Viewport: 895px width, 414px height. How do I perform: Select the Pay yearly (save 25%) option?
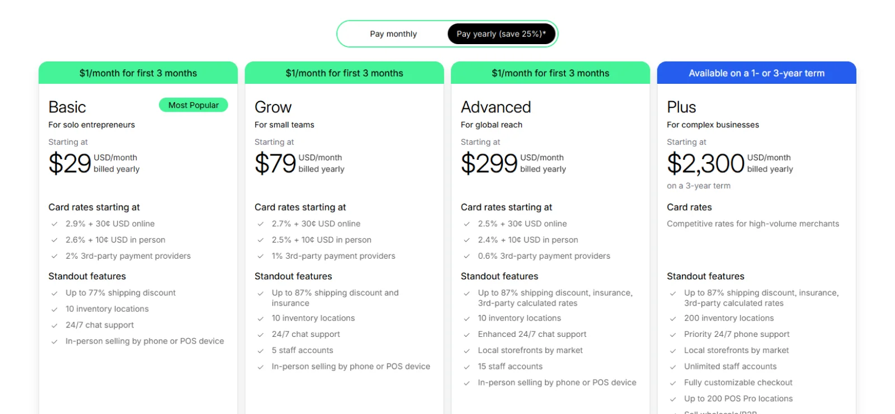pyautogui.click(x=501, y=34)
